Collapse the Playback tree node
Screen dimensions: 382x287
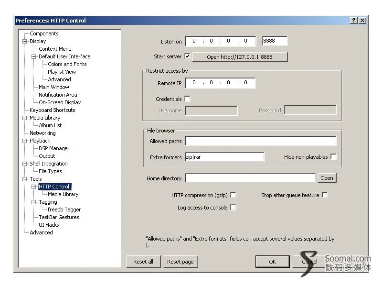(x=25, y=141)
